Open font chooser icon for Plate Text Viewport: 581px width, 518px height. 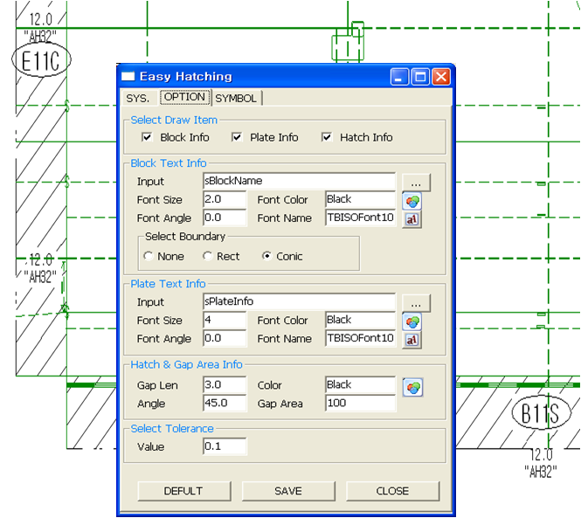(x=412, y=340)
